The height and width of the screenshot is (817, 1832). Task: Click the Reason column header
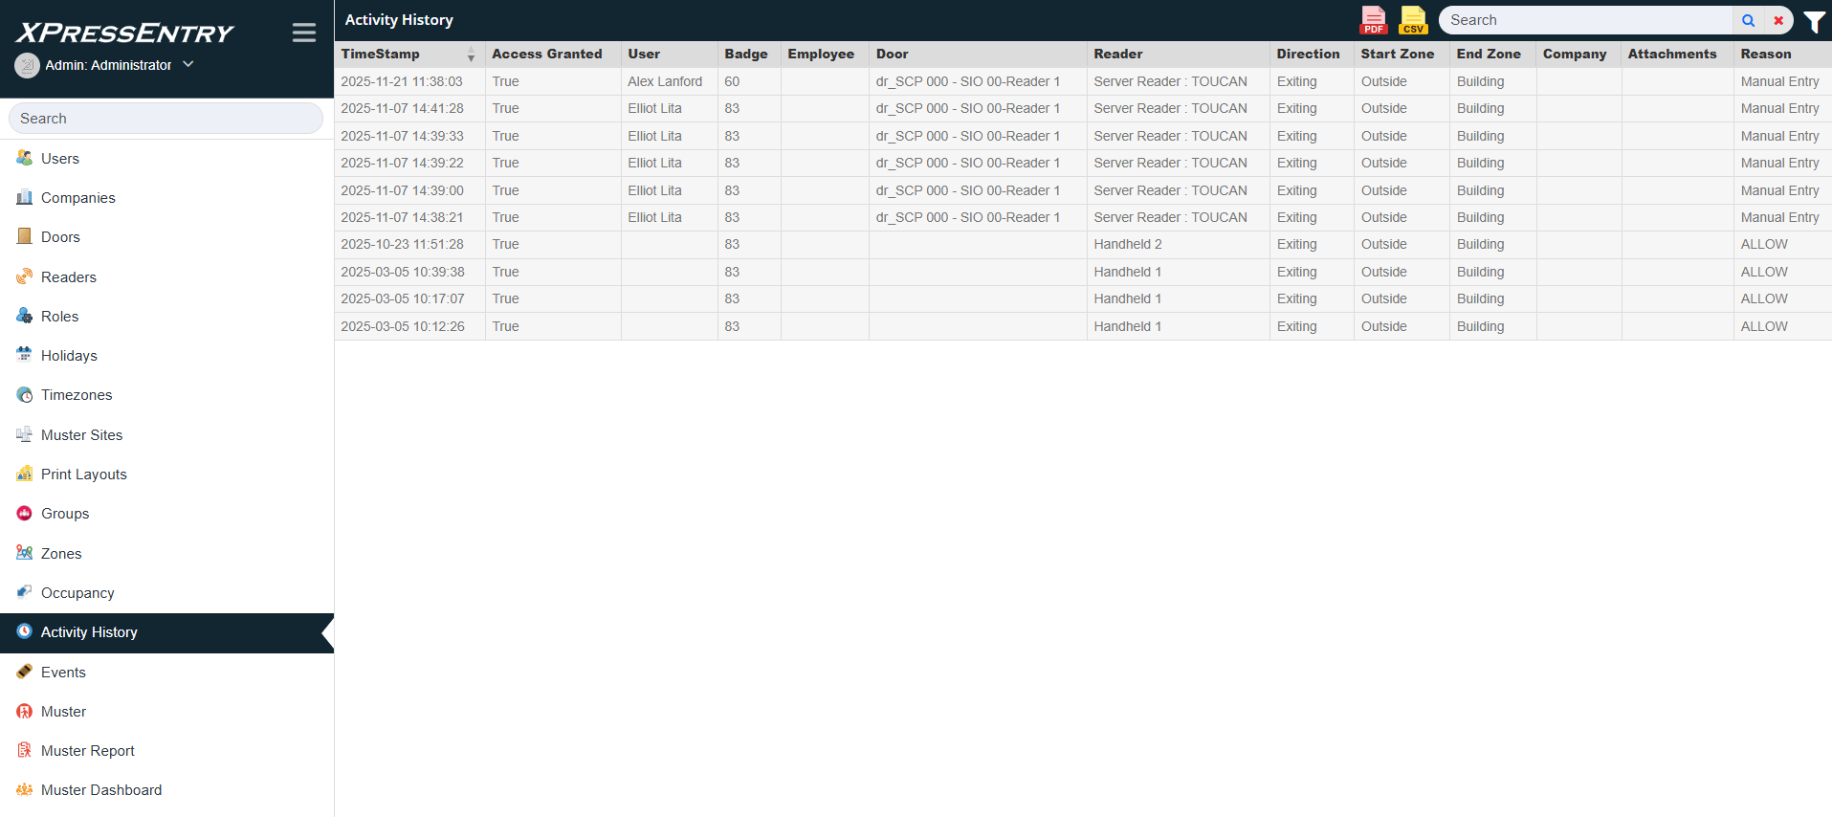coord(1765,55)
